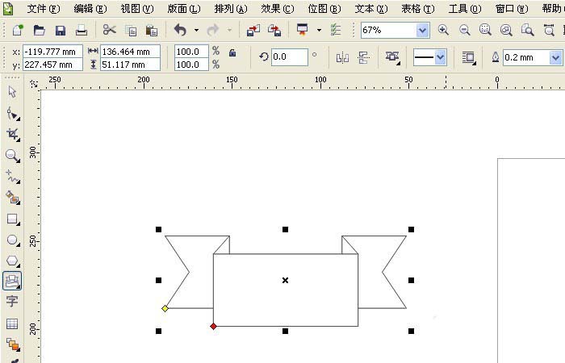Click the Mirror horizontally button

pyautogui.click(x=342, y=57)
